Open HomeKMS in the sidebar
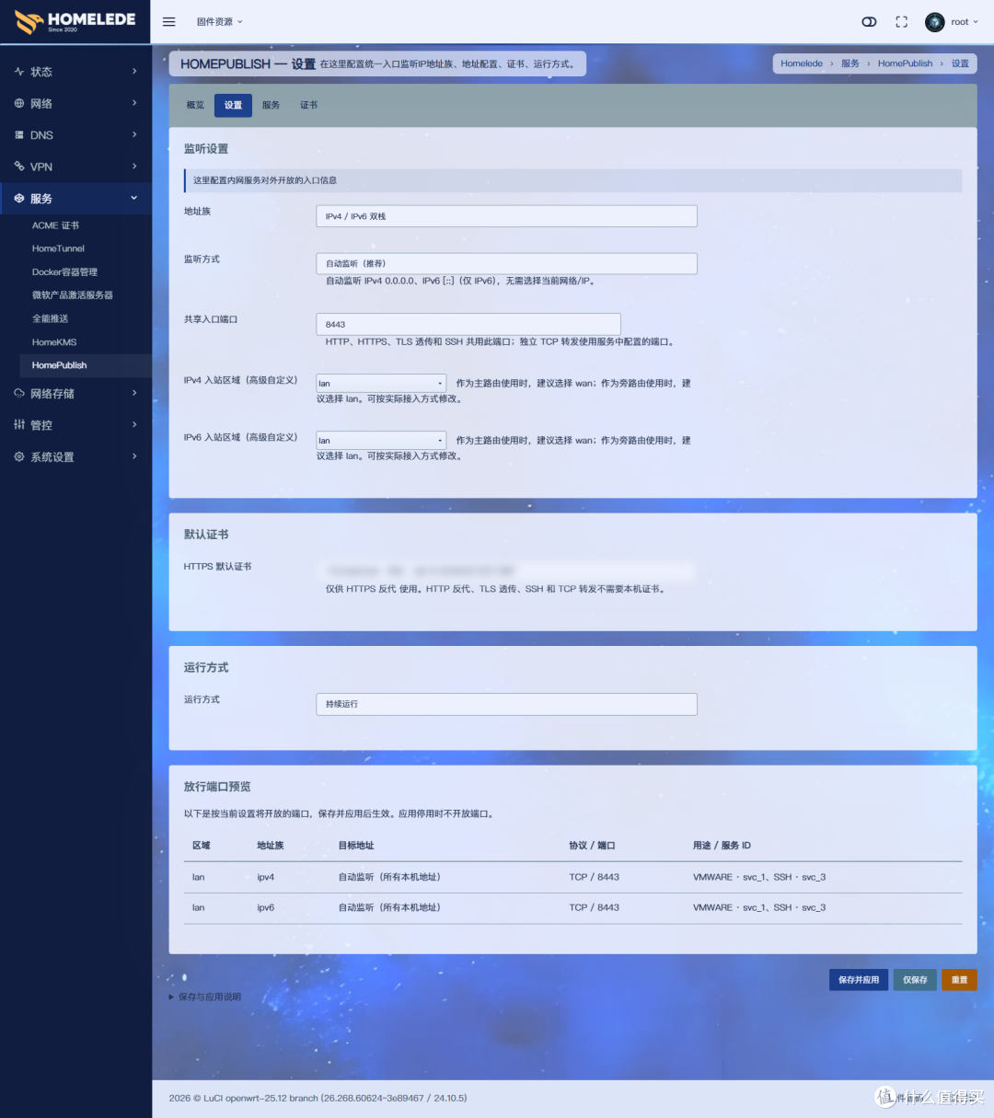The image size is (994, 1118). tap(54, 342)
